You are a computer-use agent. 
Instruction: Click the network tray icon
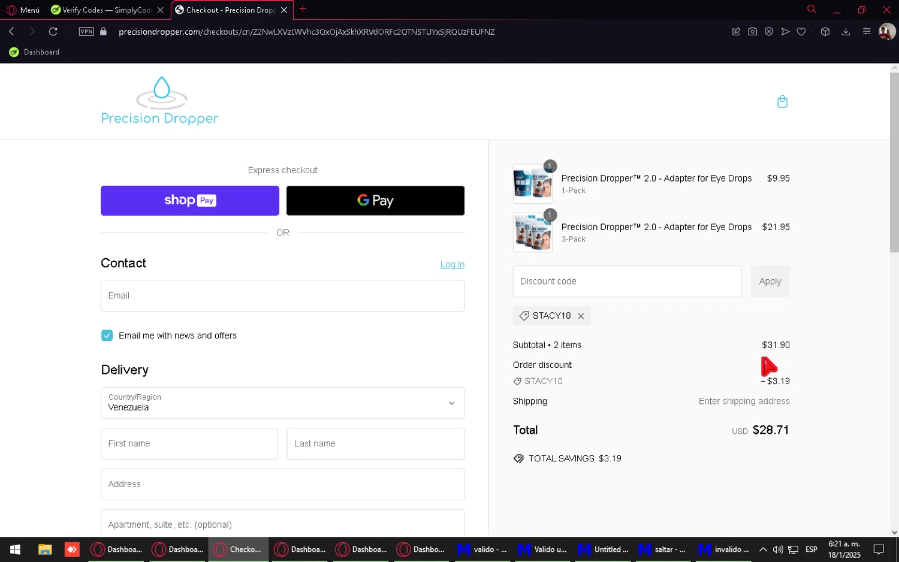pos(793,549)
